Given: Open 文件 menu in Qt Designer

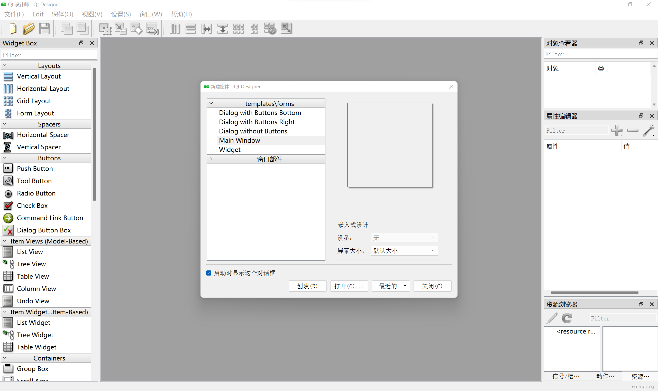Looking at the screenshot, I should tap(14, 14).
